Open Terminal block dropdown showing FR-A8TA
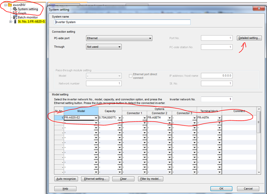Image resolution: width=267 pixels, height=194 pixels. pyautogui.click(x=220, y=118)
